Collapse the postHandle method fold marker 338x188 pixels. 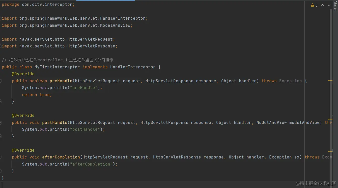[1, 123]
